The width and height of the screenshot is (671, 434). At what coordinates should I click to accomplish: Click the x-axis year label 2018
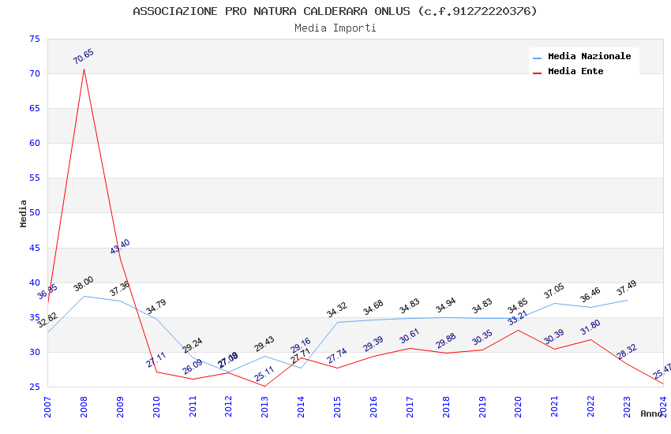click(x=446, y=406)
